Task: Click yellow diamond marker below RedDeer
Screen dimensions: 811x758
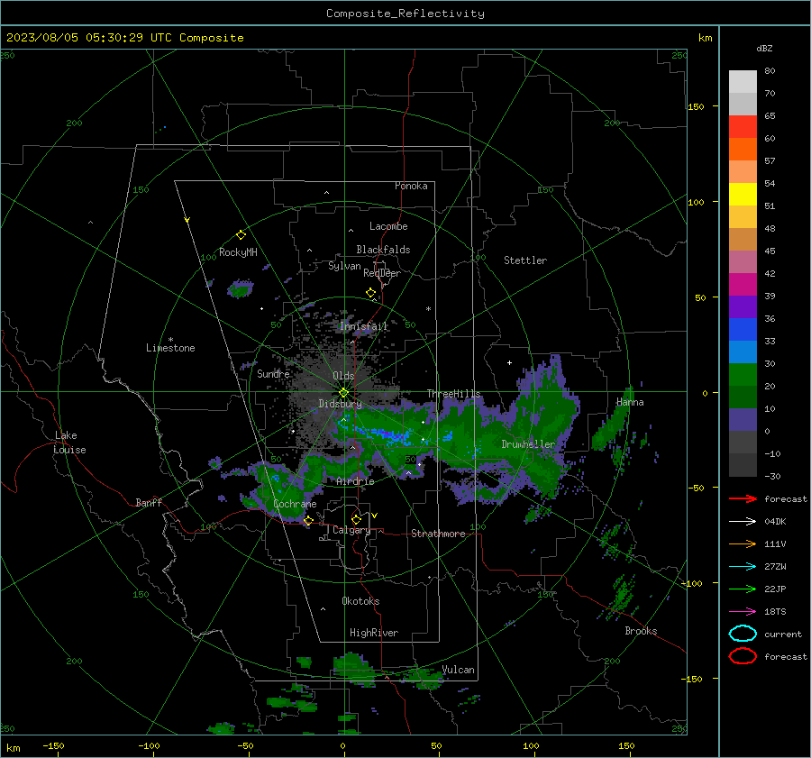Action: 371,293
